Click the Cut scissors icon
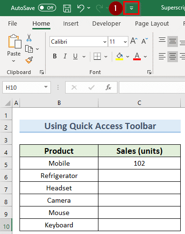 tap(29, 37)
